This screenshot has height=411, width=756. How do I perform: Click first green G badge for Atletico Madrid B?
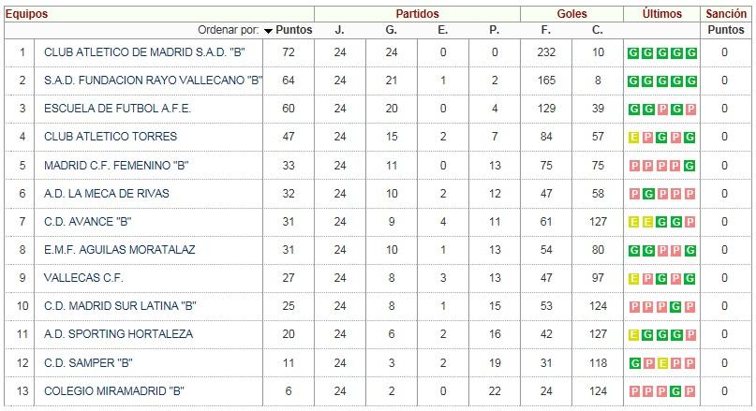tap(633, 53)
